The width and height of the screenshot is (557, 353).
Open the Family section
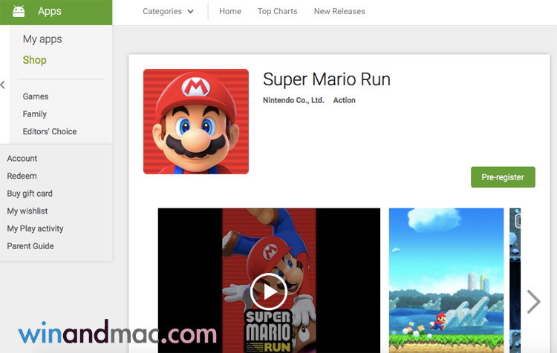[35, 114]
